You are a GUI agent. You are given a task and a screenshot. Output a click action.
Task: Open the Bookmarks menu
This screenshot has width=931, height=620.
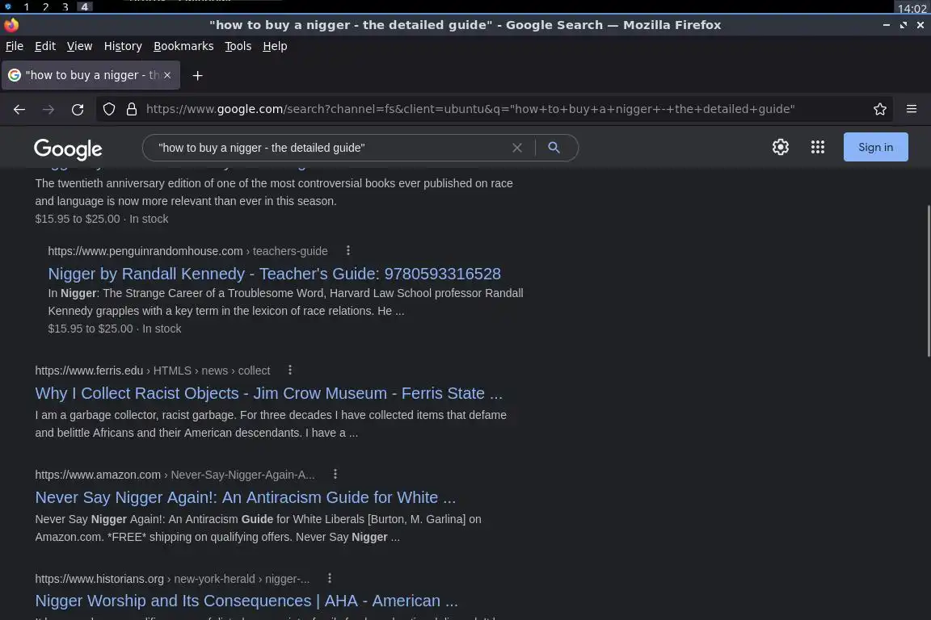tap(183, 46)
